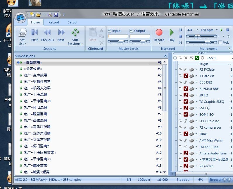Click the Save floppy-disk quick-access icon

click(x=56, y=15)
